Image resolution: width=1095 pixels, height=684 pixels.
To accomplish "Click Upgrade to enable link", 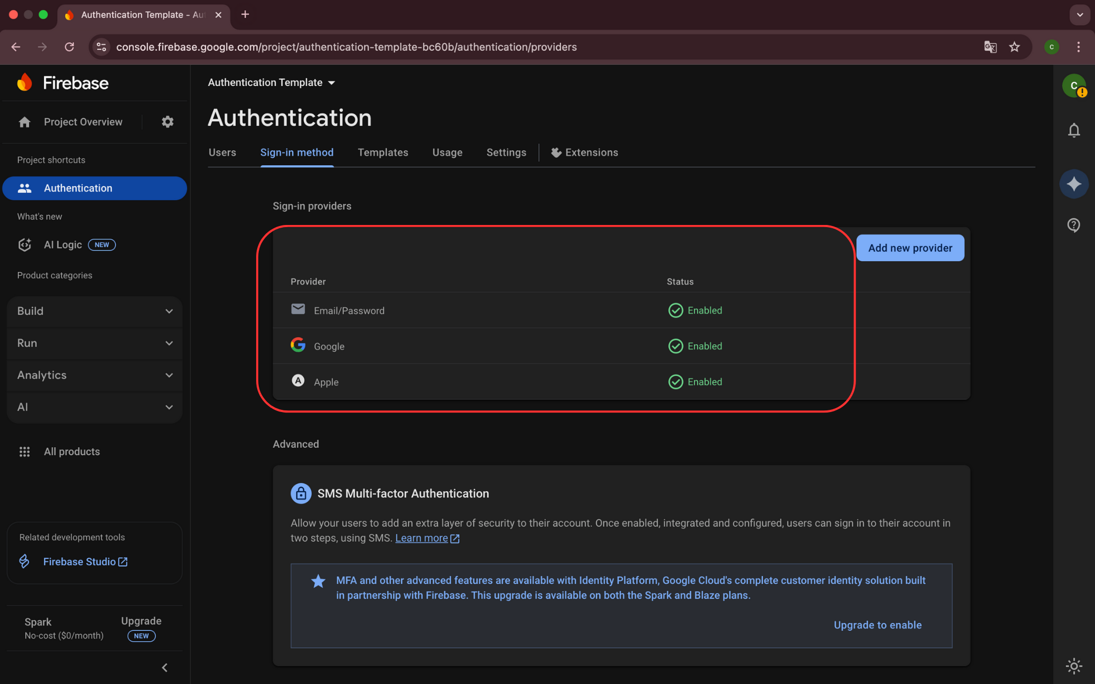I will coord(877,625).
